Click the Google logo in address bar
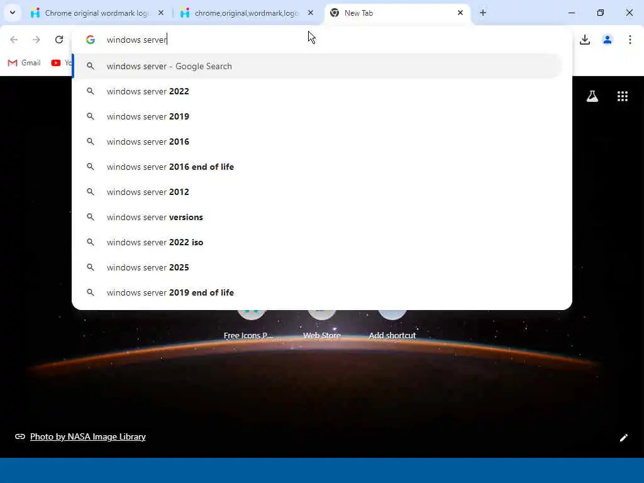 (91, 40)
